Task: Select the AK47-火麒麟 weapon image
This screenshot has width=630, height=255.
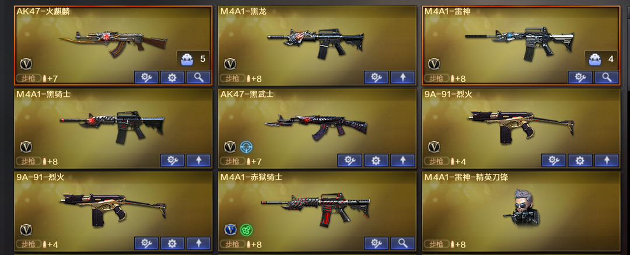Action: (x=113, y=41)
